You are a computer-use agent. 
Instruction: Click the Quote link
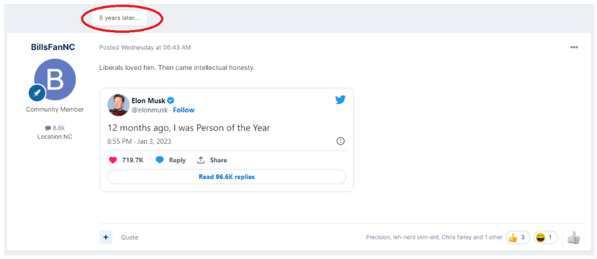coord(130,238)
